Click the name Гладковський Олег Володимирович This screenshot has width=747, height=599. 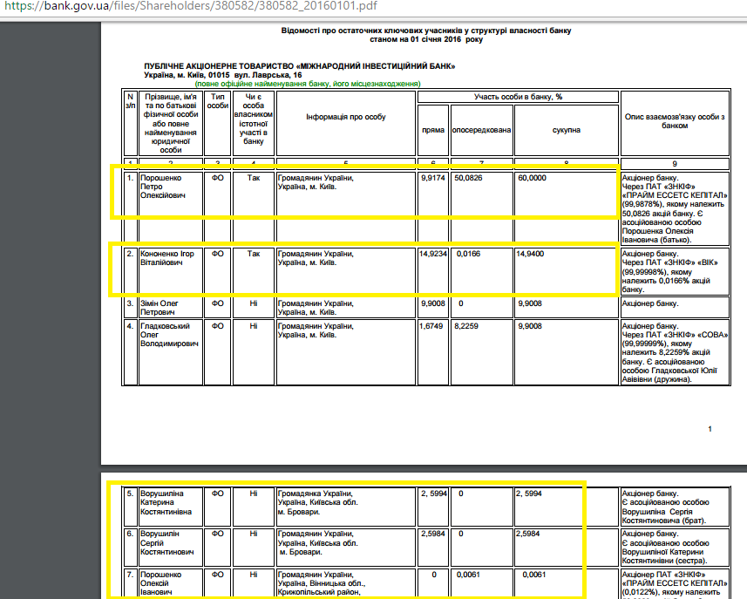click(x=170, y=335)
